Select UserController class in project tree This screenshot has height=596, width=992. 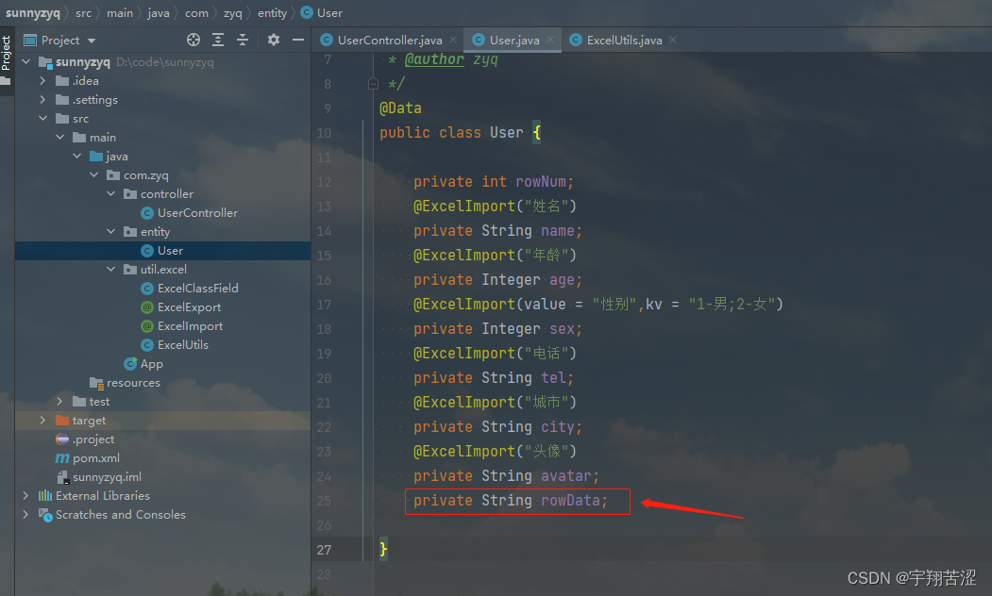(x=196, y=213)
